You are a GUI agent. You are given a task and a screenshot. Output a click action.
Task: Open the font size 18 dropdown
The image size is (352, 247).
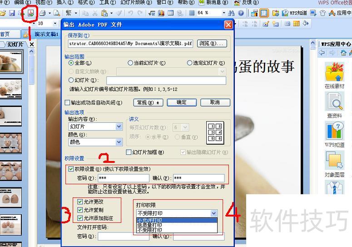[x=55, y=23]
